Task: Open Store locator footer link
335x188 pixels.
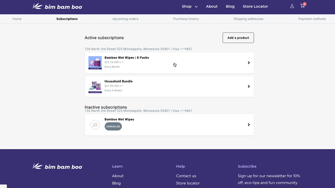Action: point(188,183)
